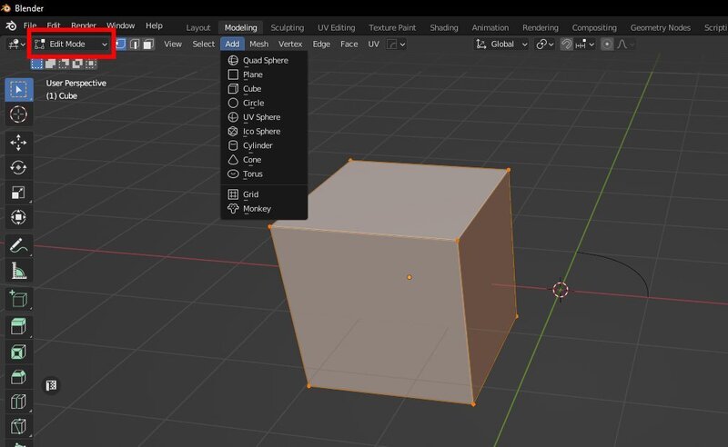Select the Measure tool
The height and width of the screenshot is (447, 728).
point(18,270)
